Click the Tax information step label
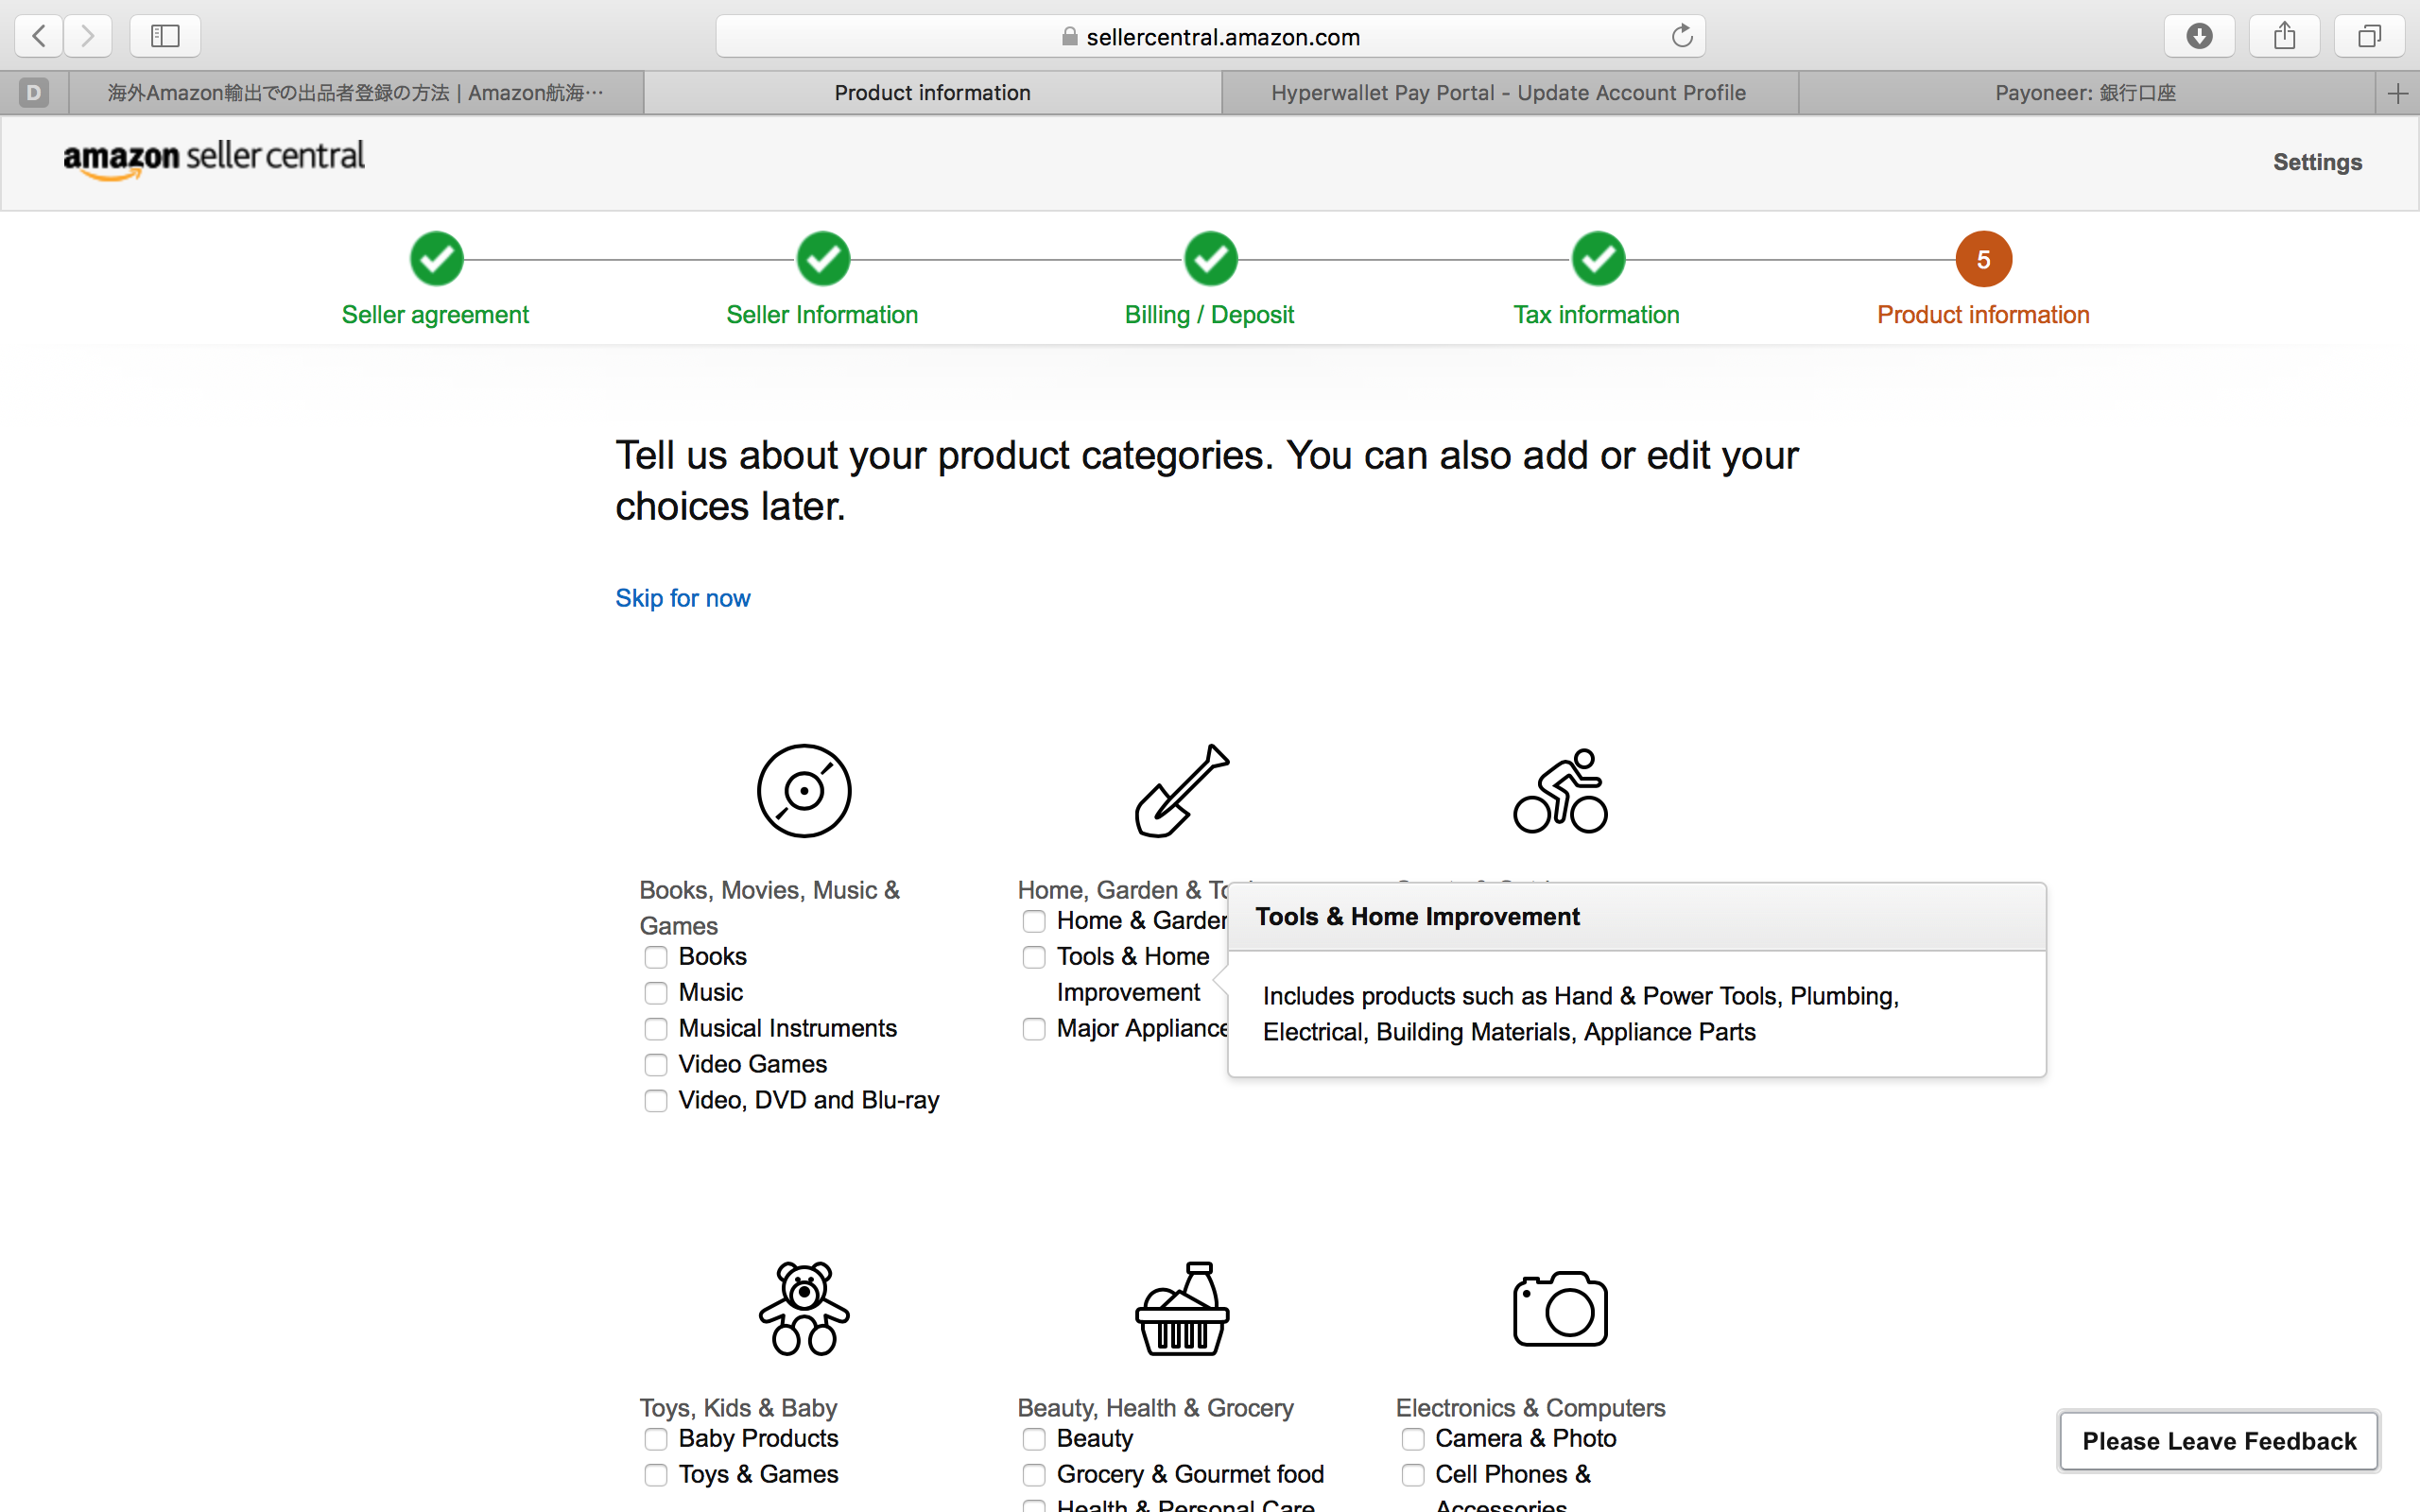The image size is (2420, 1512). coord(1596,315)
